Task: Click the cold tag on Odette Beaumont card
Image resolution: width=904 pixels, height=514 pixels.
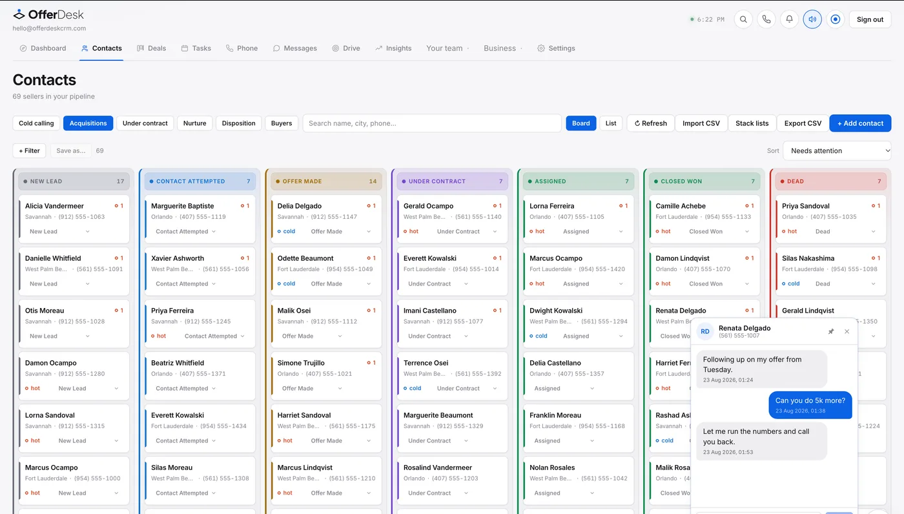Action: (x=286, y=284)
